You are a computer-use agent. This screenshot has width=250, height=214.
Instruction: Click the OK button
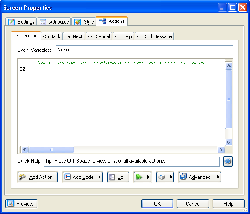pyautogui.click(x=157, y=203)
